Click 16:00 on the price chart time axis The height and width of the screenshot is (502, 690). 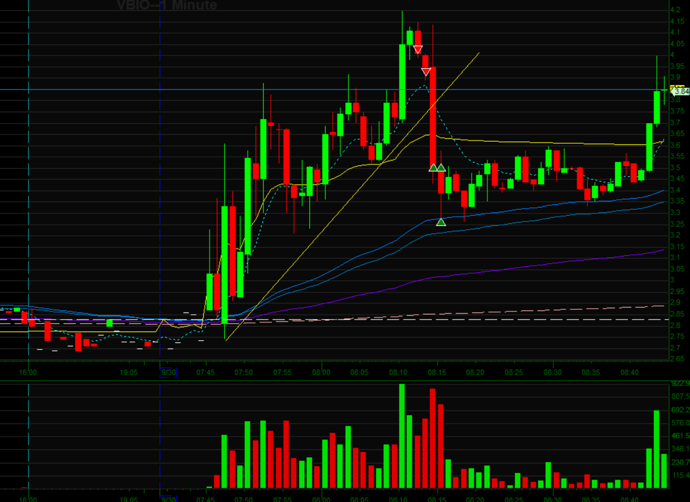tap(28, 373)
